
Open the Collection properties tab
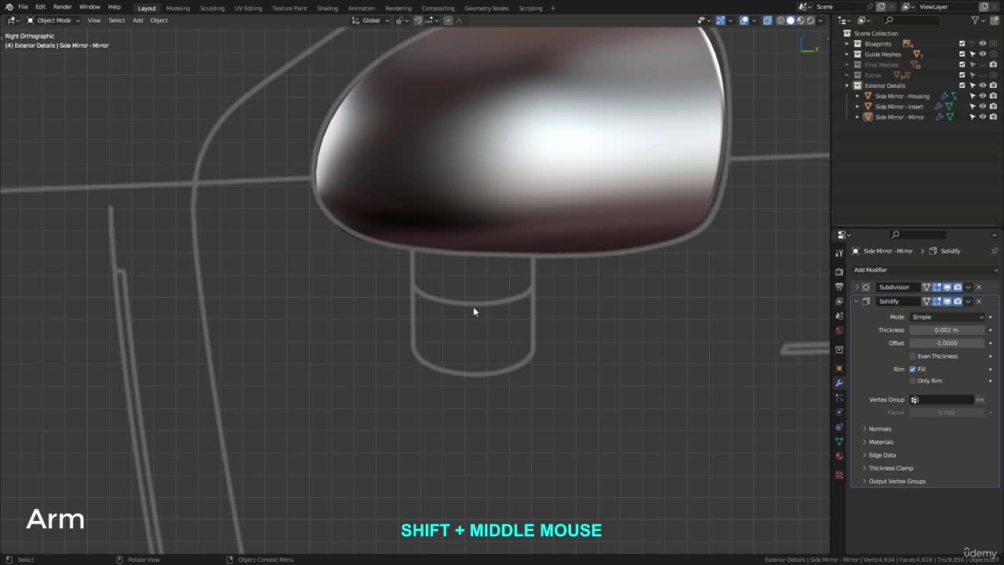[x=839, y=350]
